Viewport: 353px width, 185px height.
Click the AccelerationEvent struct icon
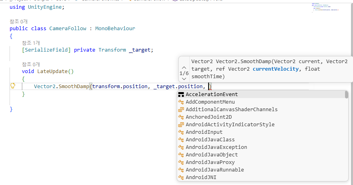click(x=181, y=94)
